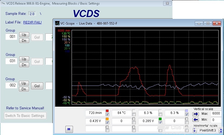This screenshot has width=224, height=135.
Task: Click the VCDS title bar icon
Action: 3,3
